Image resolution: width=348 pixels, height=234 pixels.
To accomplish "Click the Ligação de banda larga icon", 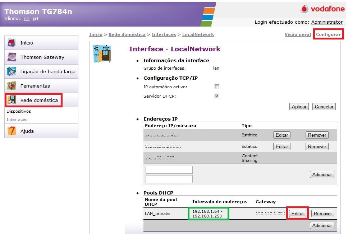I will (12, 71).
